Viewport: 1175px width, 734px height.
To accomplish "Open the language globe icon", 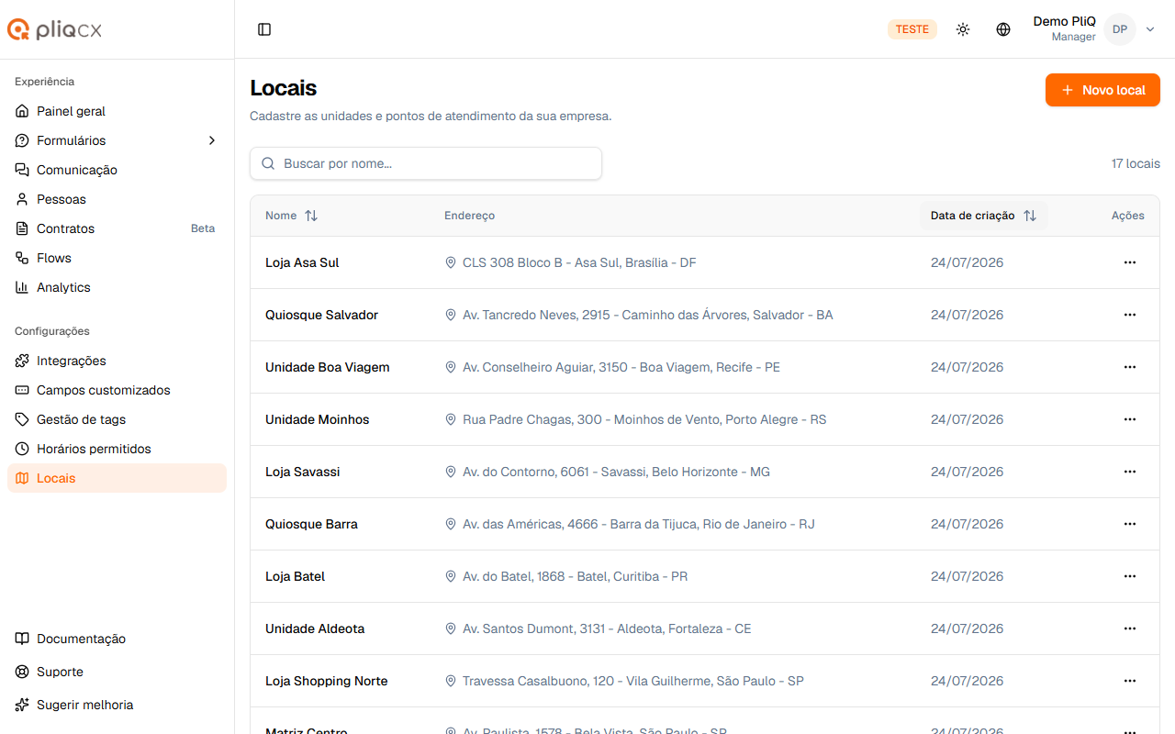I will (x=1003, y=29).
